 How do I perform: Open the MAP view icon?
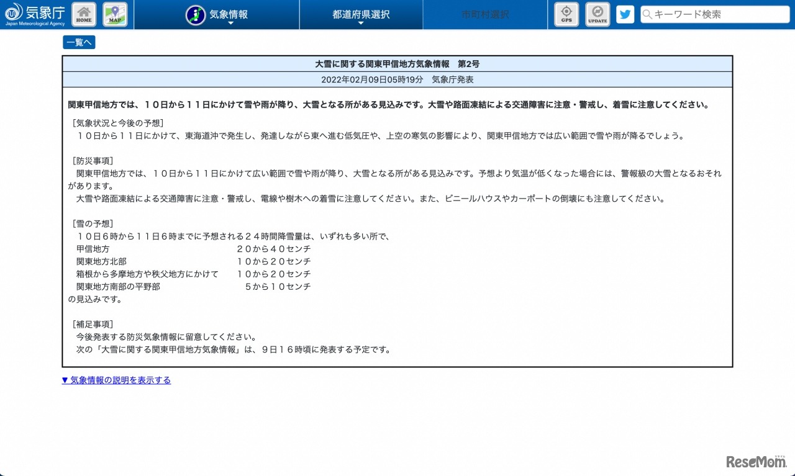[x=115, y=14]
